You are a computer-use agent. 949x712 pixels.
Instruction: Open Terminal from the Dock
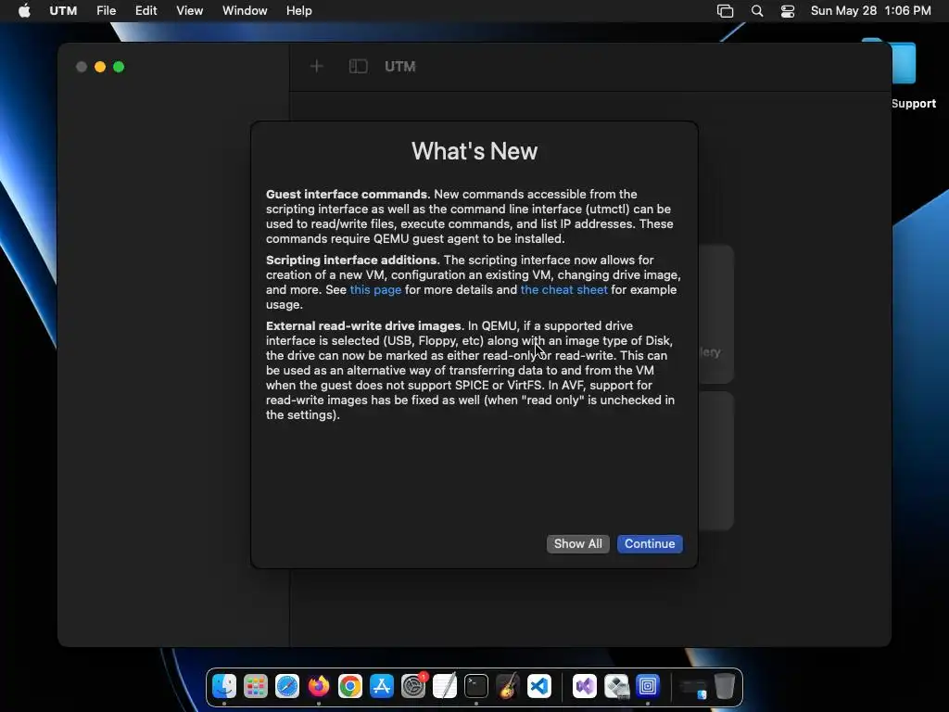476,686
